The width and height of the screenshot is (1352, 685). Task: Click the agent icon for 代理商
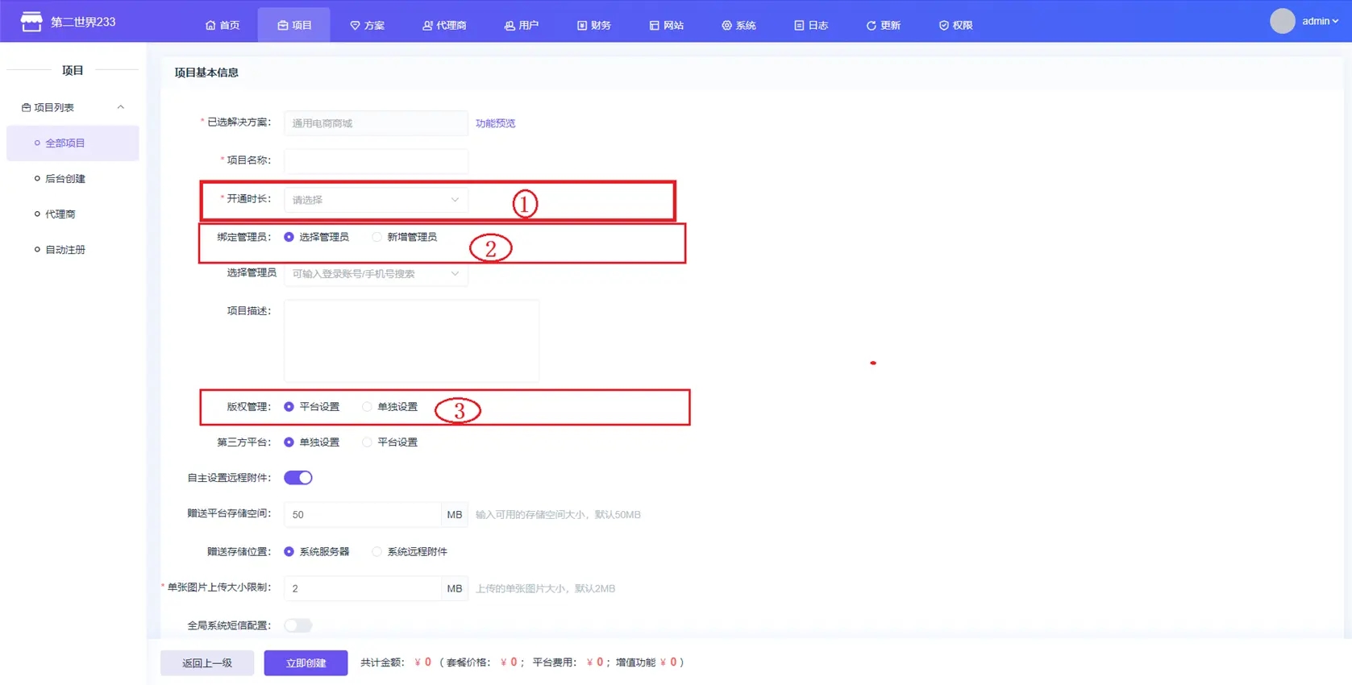427,26
